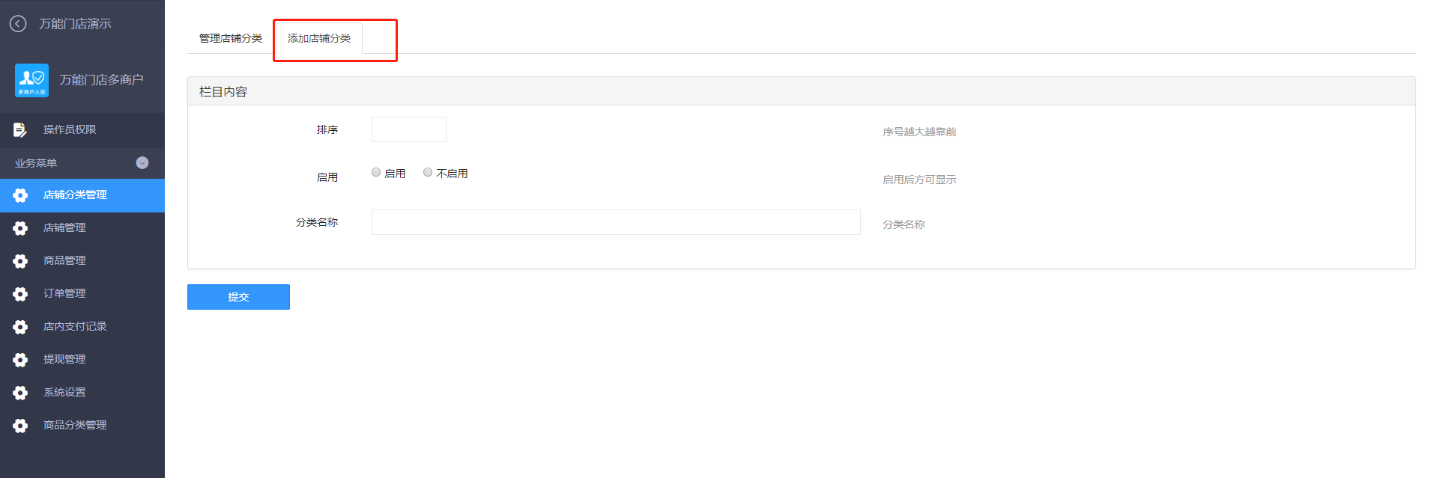Switch to the 管理店铺分类 tab

click(x=231, y=38)
